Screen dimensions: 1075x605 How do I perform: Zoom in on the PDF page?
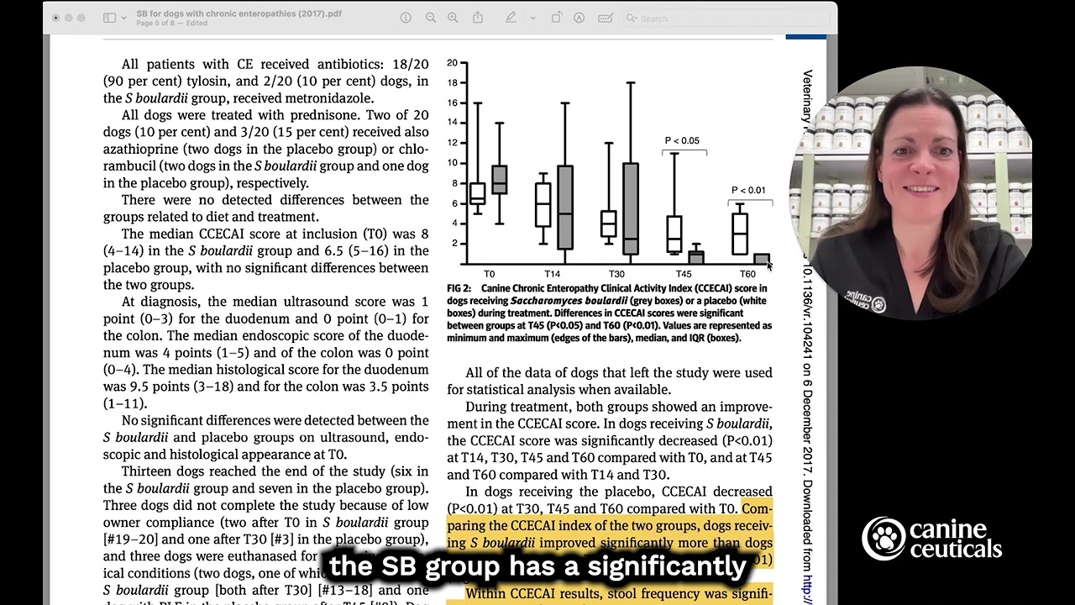pyautogui.click(x=454, y=18)
